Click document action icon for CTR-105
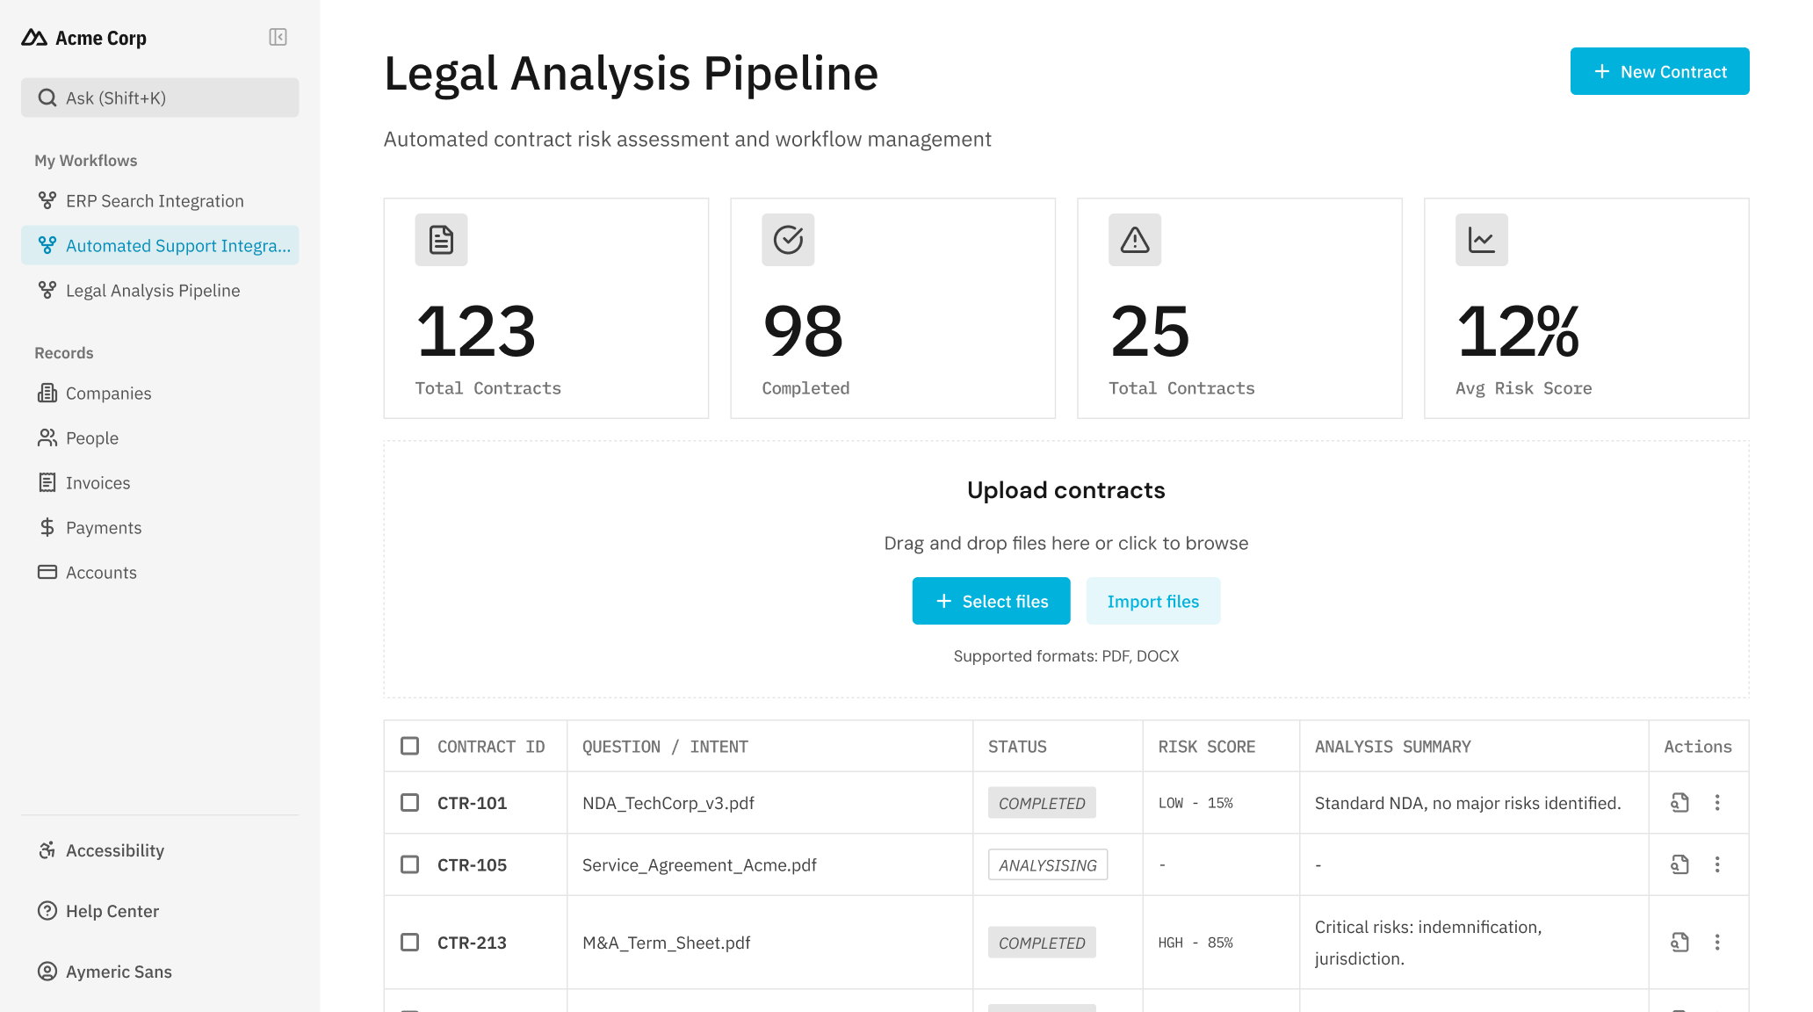The height and width of the screenshot is (1012, 1813). (x=1679, y=865)
